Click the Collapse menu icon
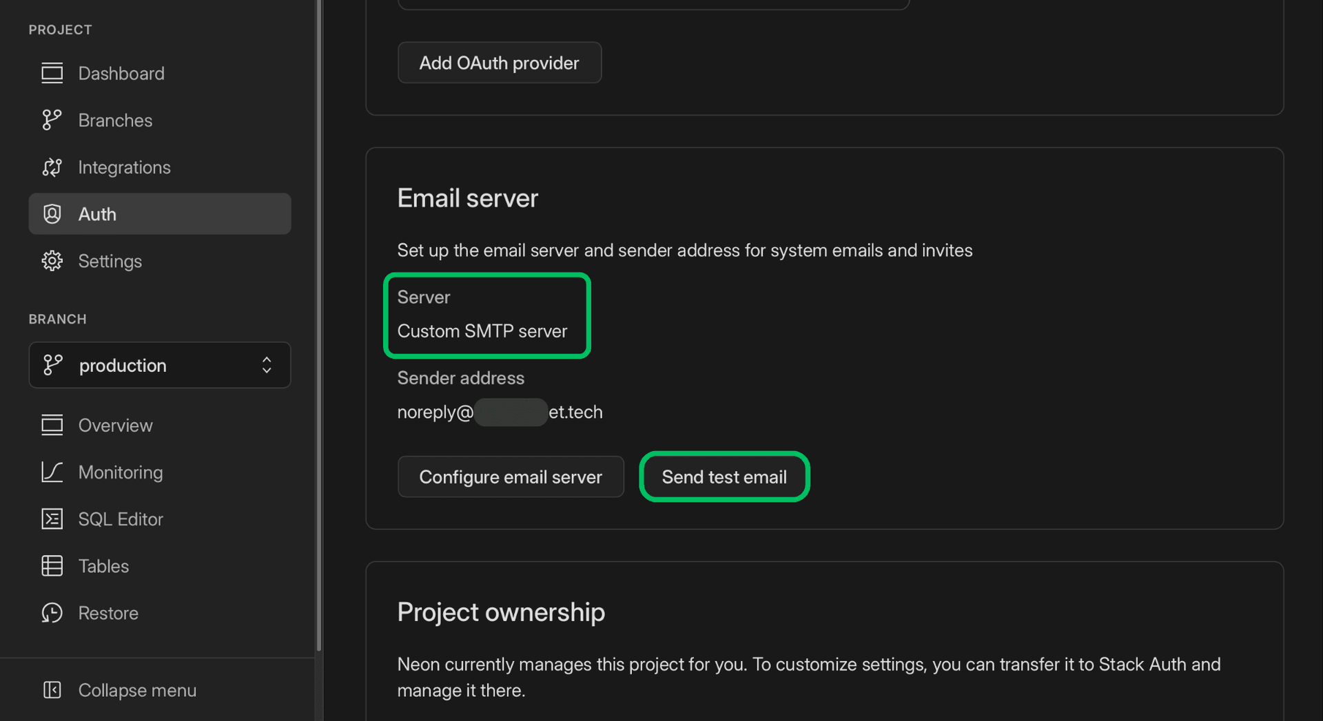Screen dimensions: 1323x721 [x=52, y=689]
